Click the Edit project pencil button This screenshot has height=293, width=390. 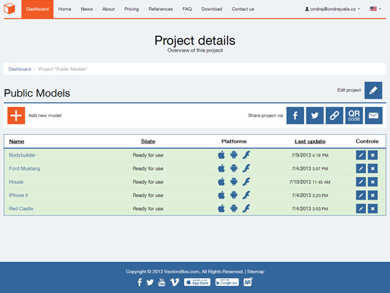(x=373, y=90)
